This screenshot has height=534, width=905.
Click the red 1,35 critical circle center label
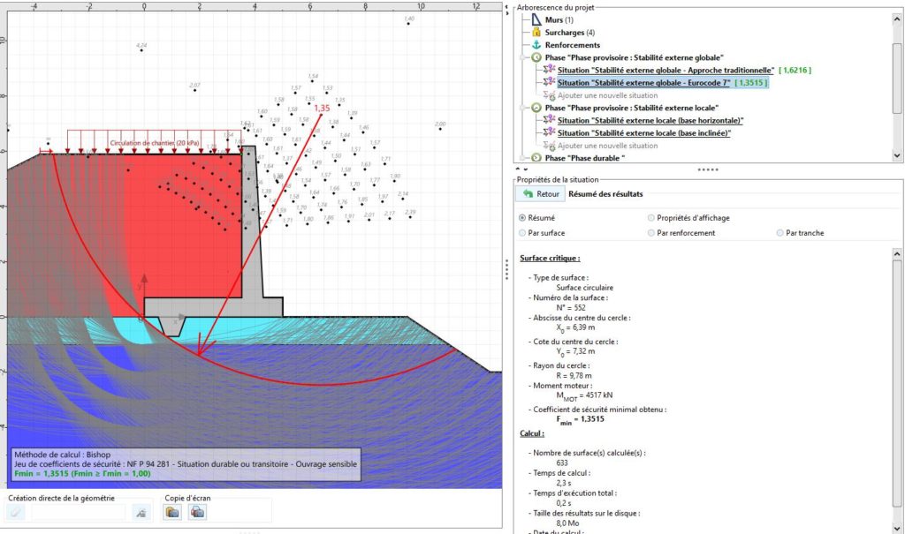pyautogui.click(x=322, y=108)
